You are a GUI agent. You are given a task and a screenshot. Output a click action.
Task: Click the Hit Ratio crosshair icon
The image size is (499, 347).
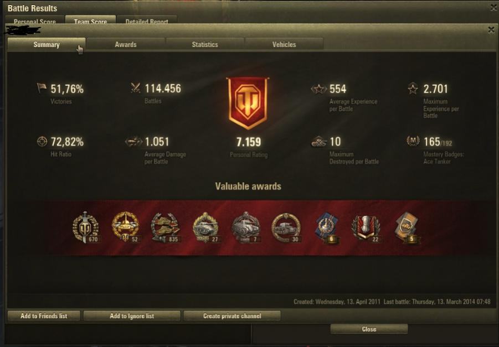point(42,142)
